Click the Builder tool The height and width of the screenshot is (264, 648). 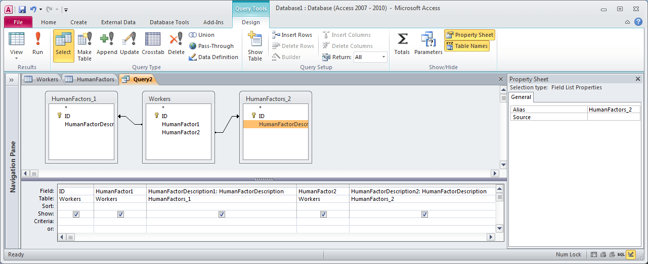point(286,57)
